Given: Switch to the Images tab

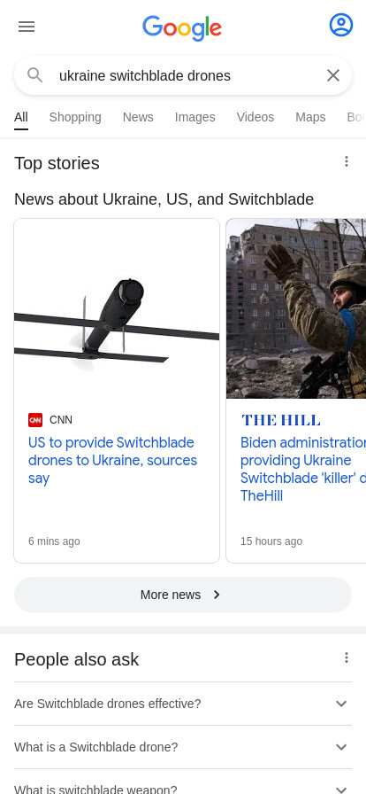Looking at the screenshot, I should pyautogui.click(x=195, y=117).
